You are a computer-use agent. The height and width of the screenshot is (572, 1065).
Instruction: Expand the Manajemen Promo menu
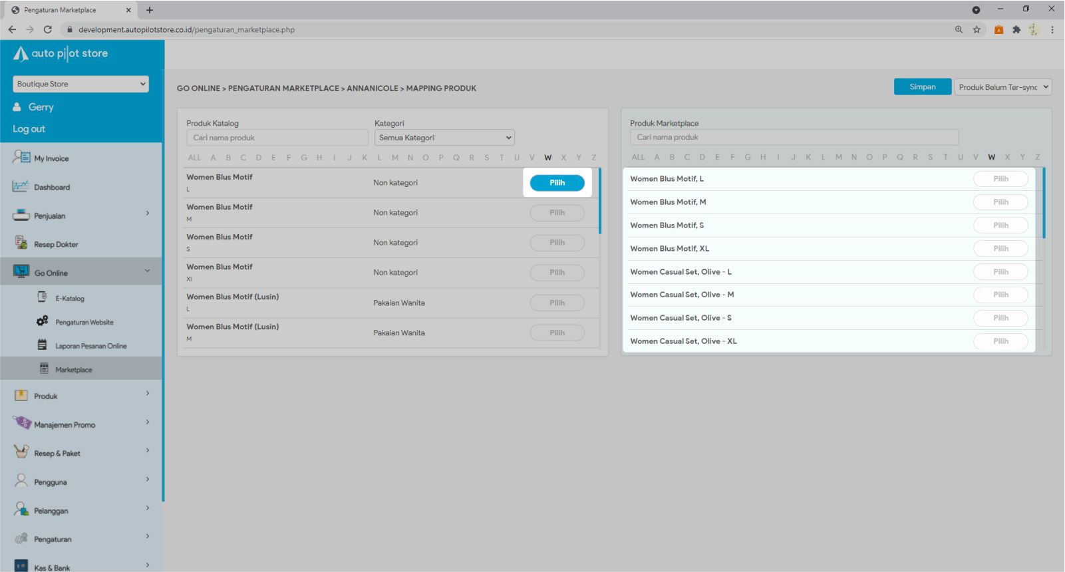point(147,422)
